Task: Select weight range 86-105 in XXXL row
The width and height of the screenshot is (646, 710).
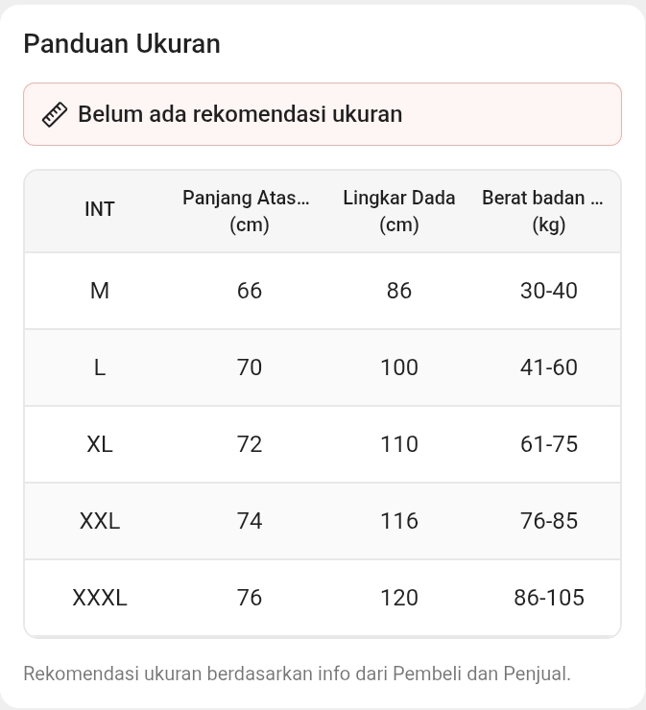Action: pos(549,598)
